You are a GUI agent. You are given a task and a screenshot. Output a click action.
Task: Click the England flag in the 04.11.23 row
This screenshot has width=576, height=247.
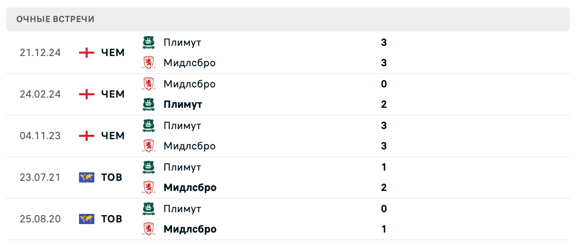tap(87, 136)
